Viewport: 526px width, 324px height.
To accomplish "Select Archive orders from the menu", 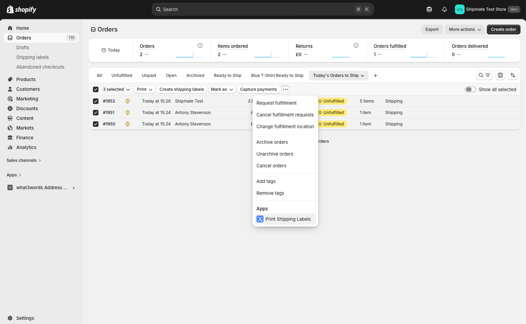I will coord(272,142).
